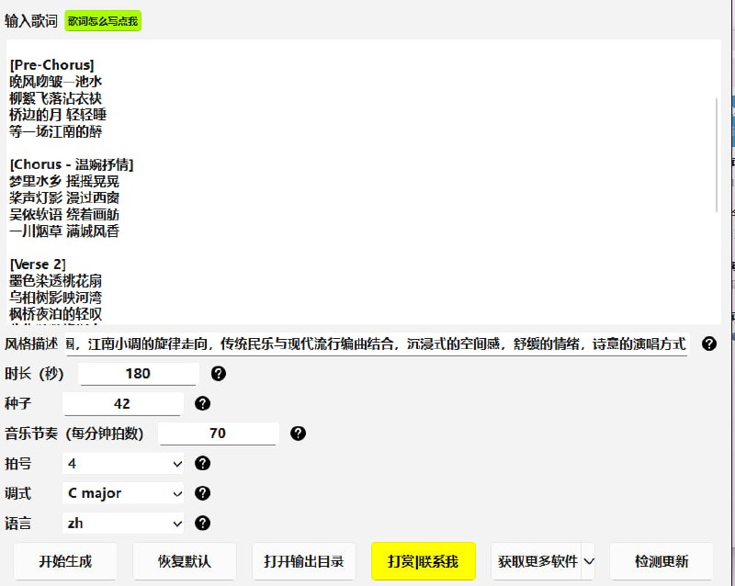Click the help icon next to 拍号

[x=203, y=465]
